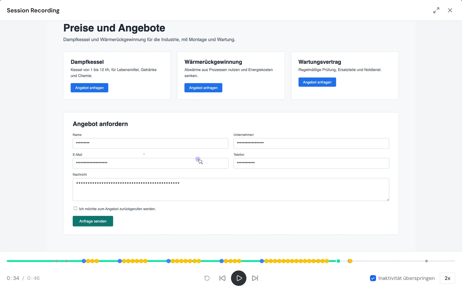
Task: Play the session recording
Action: click(x=239, y=278)
